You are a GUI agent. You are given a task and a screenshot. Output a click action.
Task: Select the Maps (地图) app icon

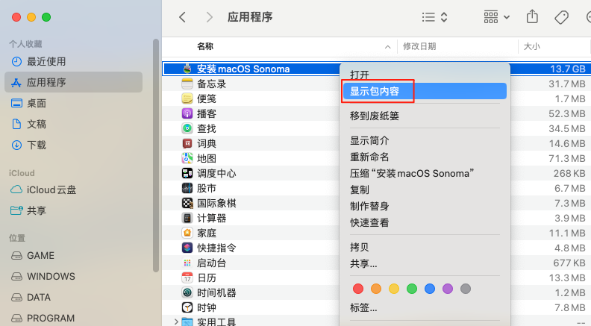pos(188,158)
